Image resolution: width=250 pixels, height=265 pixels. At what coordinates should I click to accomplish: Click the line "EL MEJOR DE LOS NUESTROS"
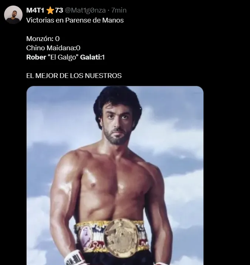coord(74,75)
